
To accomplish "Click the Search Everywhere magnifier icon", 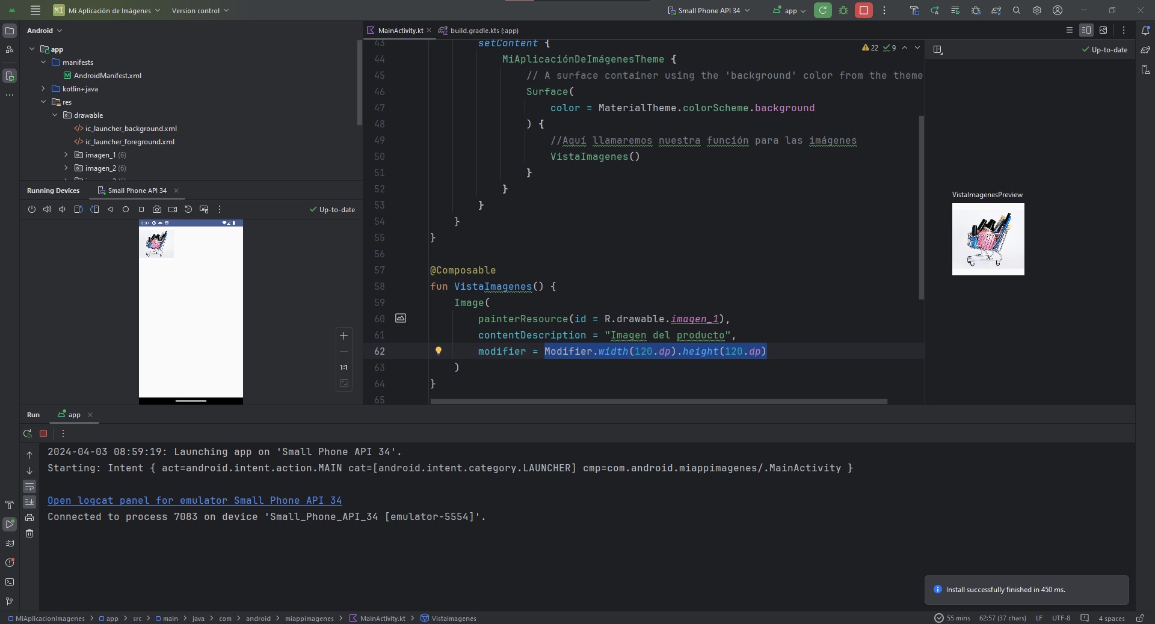I will point(1016,10).
